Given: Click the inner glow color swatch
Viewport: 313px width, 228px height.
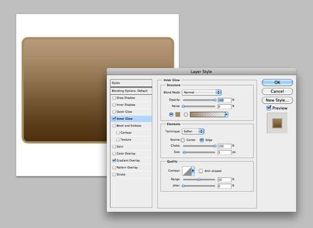Looking at the screenshot, I should pyautogui.click(x=178, y=114).
